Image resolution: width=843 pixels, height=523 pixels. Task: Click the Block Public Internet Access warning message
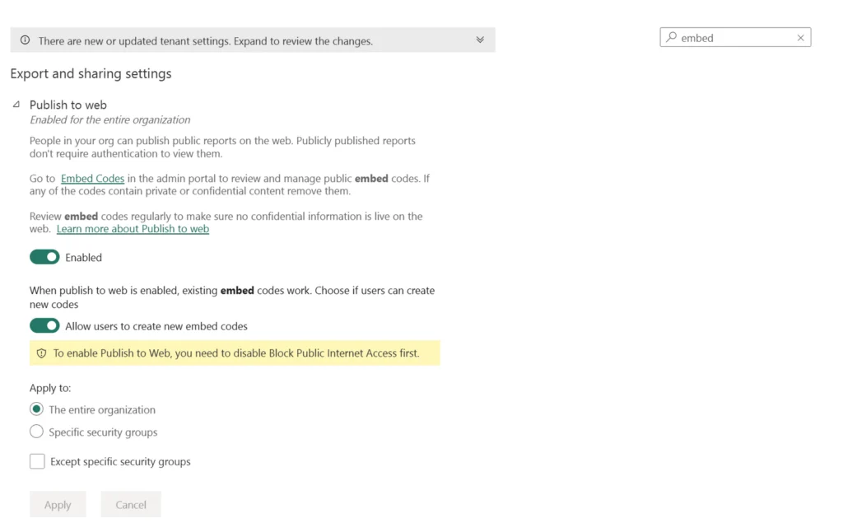[236, 353]
